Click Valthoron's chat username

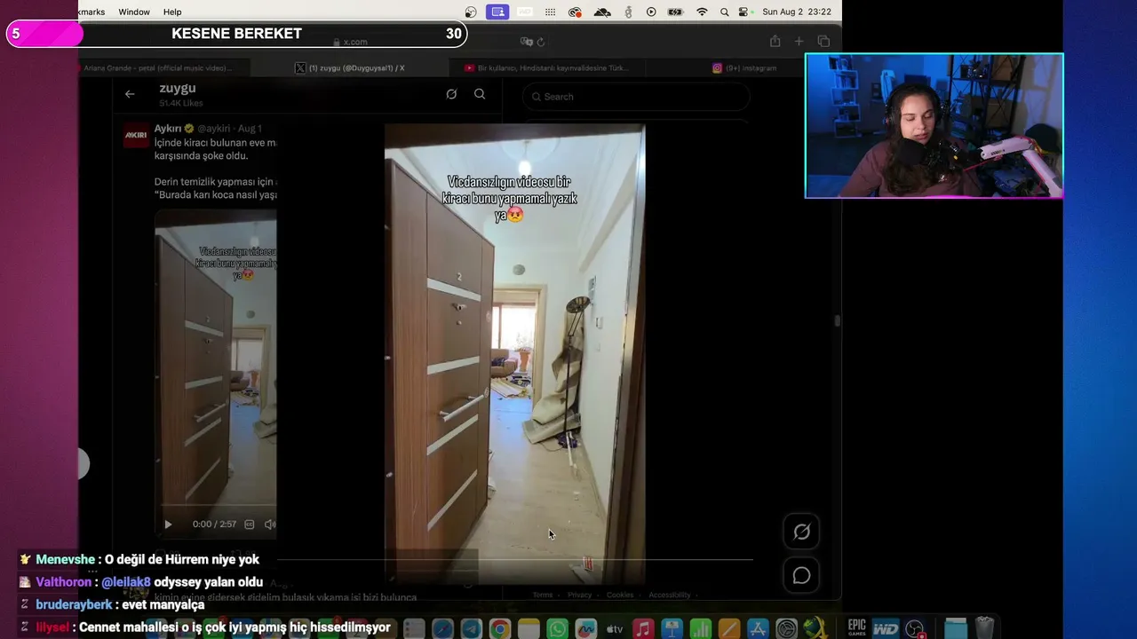(64, 582)
